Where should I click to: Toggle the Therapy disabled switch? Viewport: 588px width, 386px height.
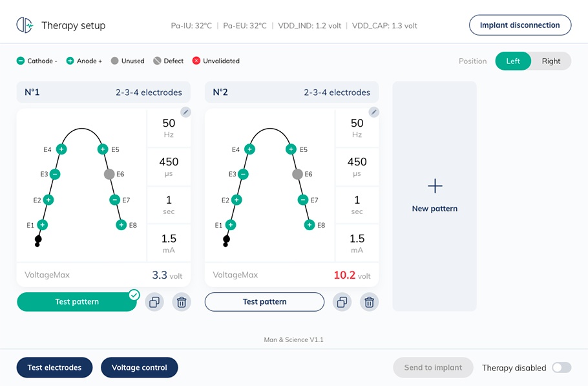[561, 368]
